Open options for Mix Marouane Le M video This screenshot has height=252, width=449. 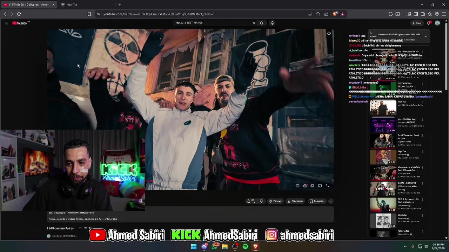pos(423,52)
